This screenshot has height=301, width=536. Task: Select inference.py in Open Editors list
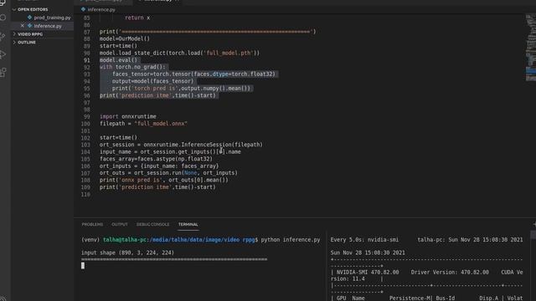(48, 26)
